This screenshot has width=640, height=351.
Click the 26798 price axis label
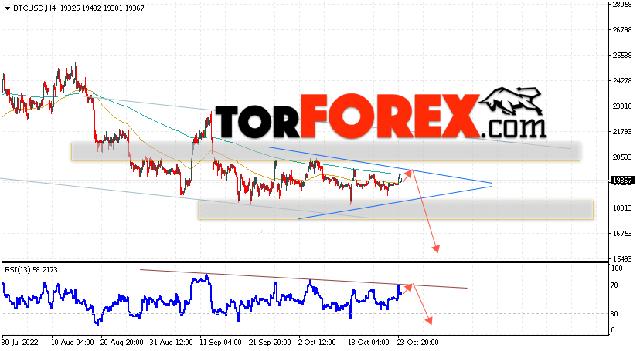622,30
